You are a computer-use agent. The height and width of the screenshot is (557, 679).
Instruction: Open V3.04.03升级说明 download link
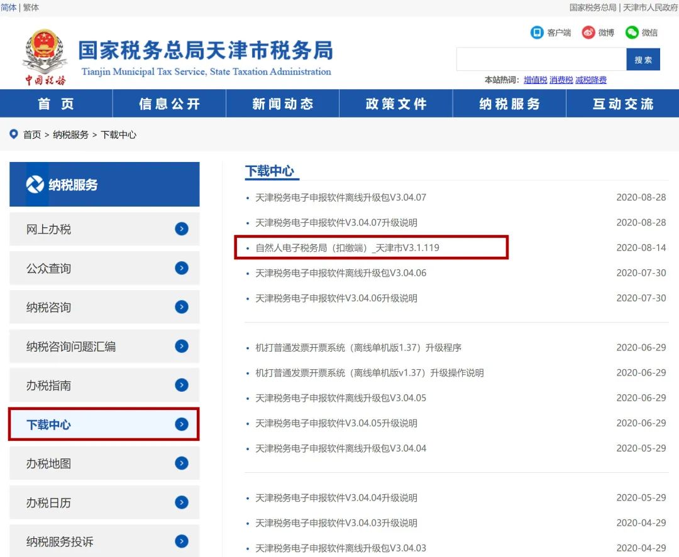[x=336, y=523]
